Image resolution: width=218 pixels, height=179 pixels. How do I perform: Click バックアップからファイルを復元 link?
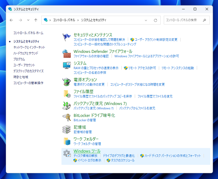pos(137,108)
